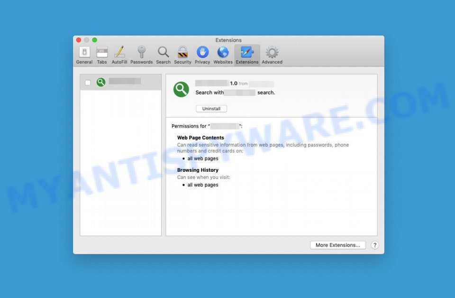Enable the extension checkbox in sidebar
The image size is (455, 298).
[88, 83]
